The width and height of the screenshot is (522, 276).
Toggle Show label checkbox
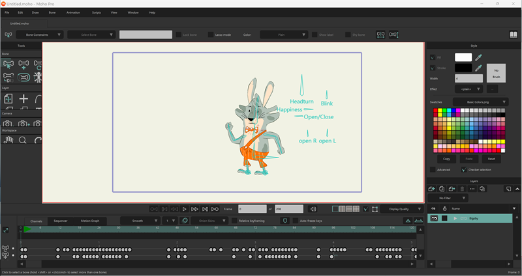click(x=315, y=34)
